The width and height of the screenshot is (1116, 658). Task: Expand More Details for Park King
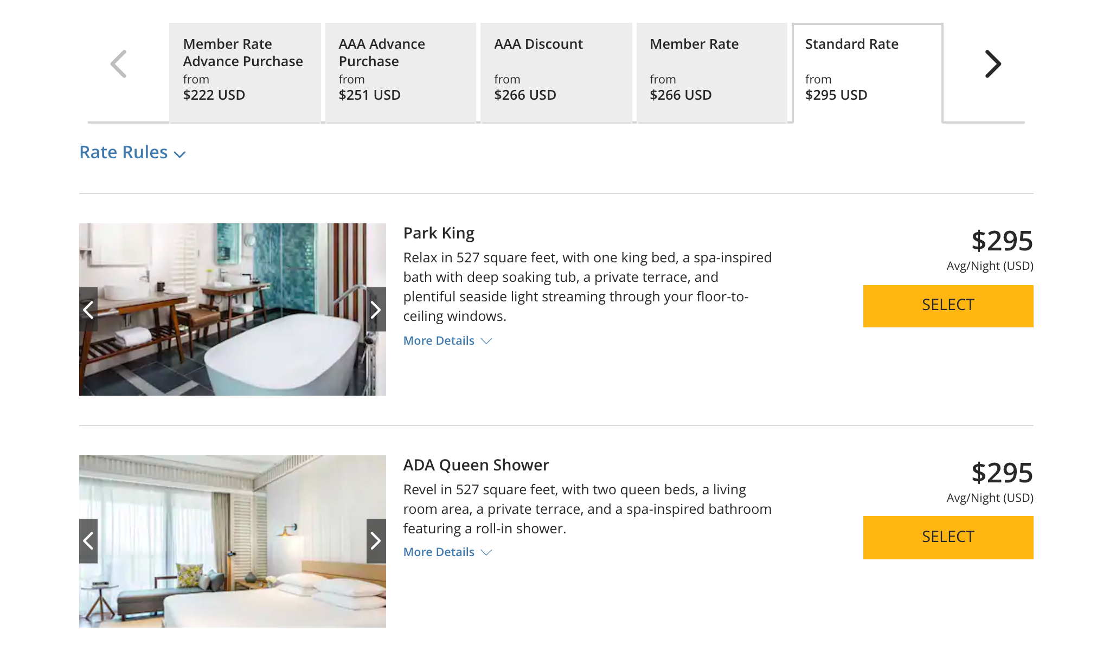click(x=447, y=341)
